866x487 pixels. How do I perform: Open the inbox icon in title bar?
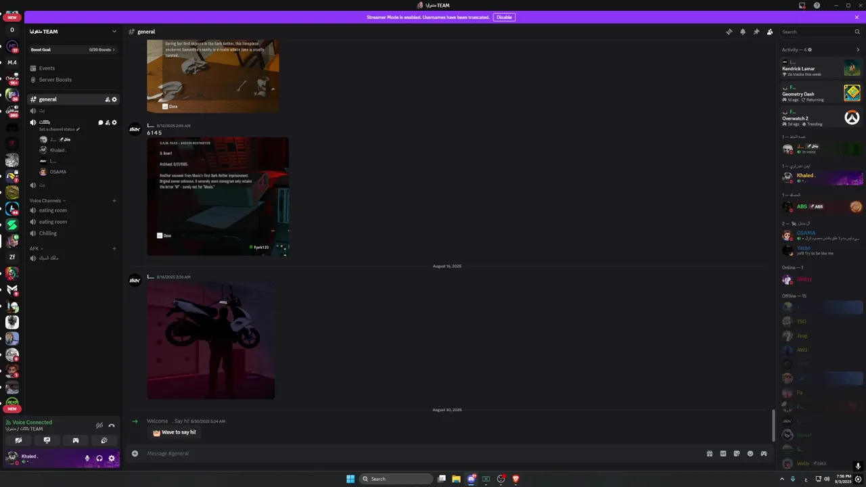point(802,5)
